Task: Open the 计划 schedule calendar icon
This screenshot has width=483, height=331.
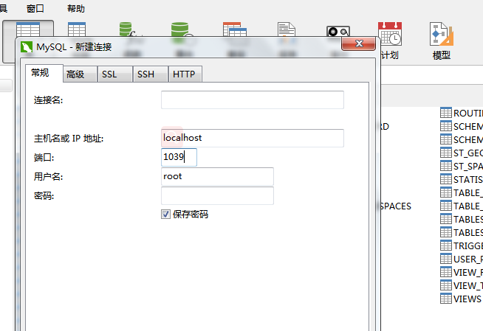Action: 390,34
